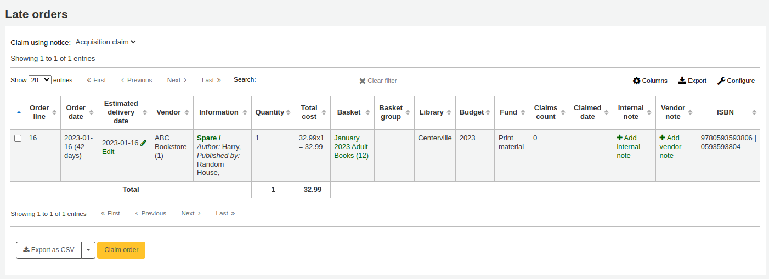Open the Spare title link
Viewport: 769px width, 279px height.
coord(208,138)
